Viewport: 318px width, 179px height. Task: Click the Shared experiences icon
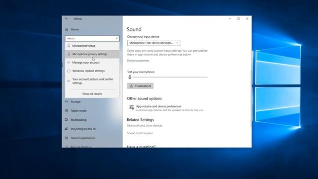[x=67, y=138]
